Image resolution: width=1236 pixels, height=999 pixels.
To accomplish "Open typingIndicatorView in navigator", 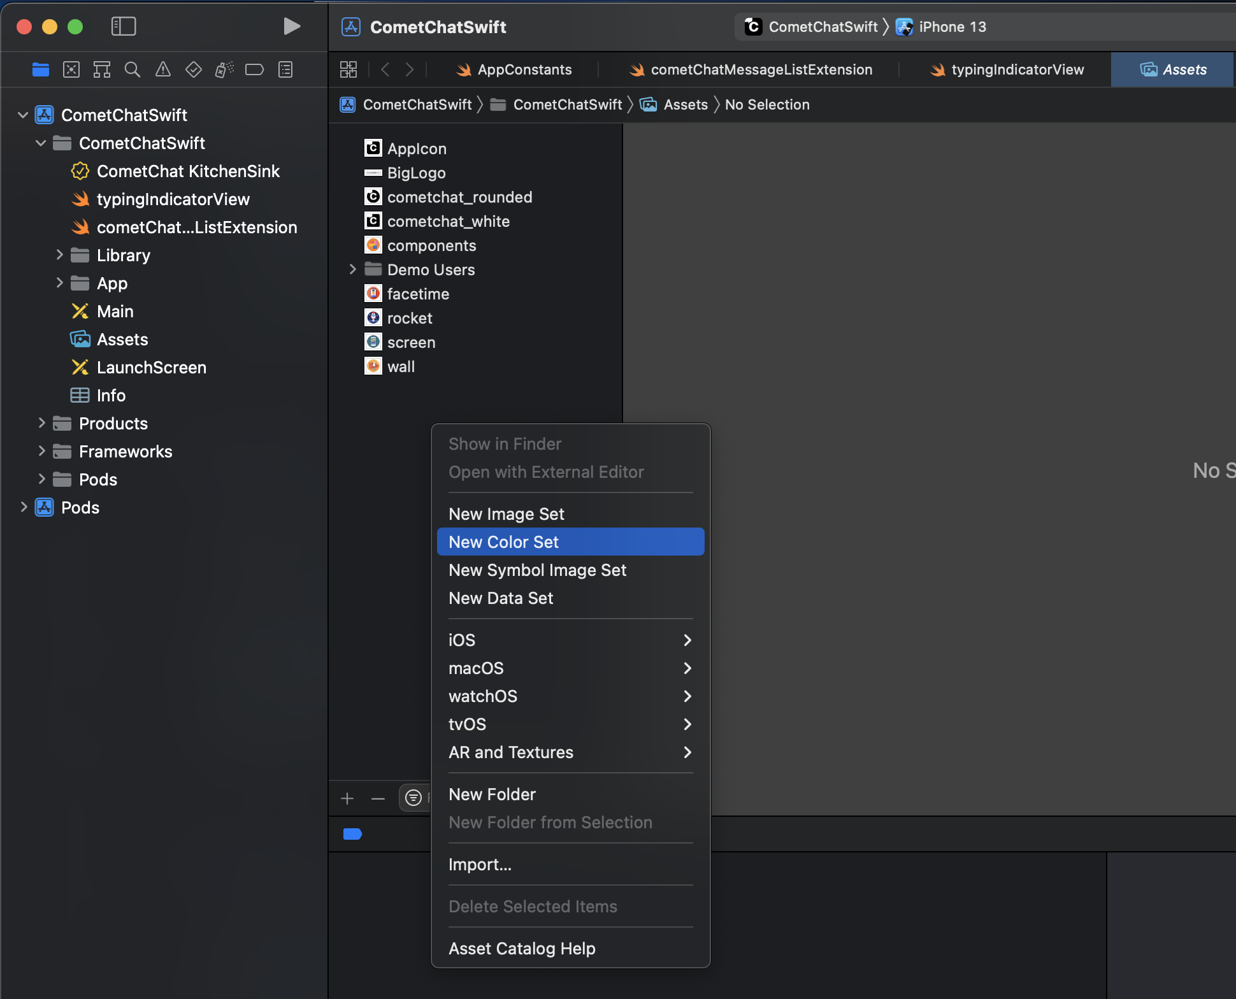I will click(x=160, y=199).
